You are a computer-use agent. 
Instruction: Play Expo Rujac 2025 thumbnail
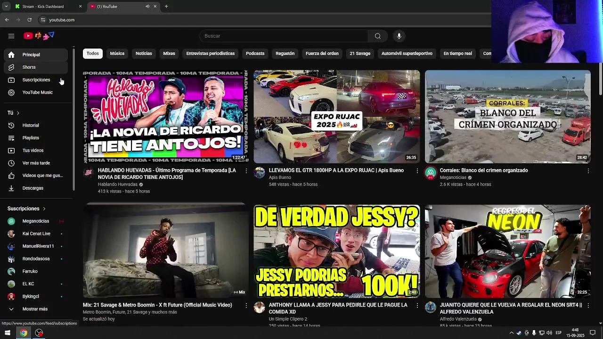click(337, 117)
